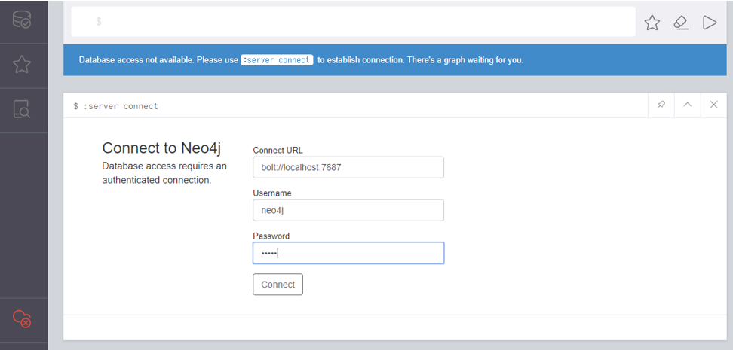This screenshot has height=350, width=733.
Task: Click the Connect button
Action: click(x=278, y=285)
